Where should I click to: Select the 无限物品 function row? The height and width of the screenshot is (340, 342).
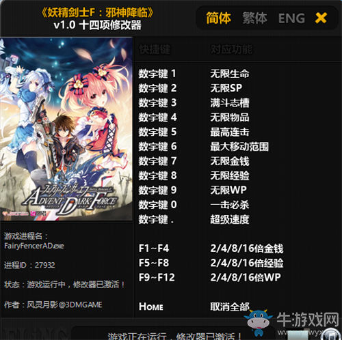click(230, 117)
